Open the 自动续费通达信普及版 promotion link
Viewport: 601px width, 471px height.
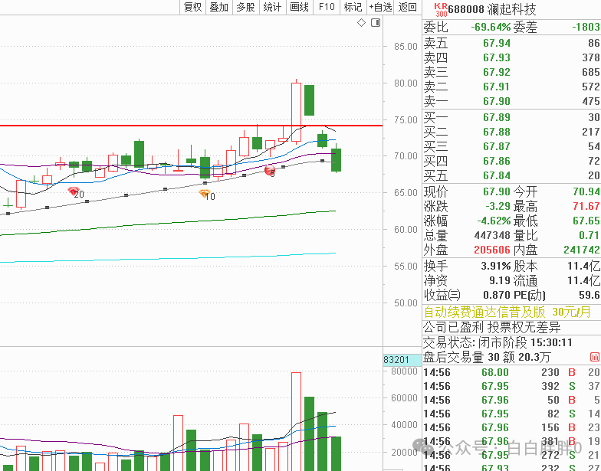pos(507,312)
